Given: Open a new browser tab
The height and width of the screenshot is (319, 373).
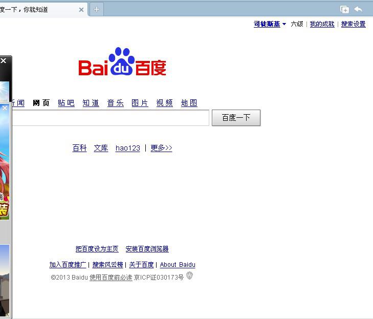Looking at the screenshot, I should point(97,10).
